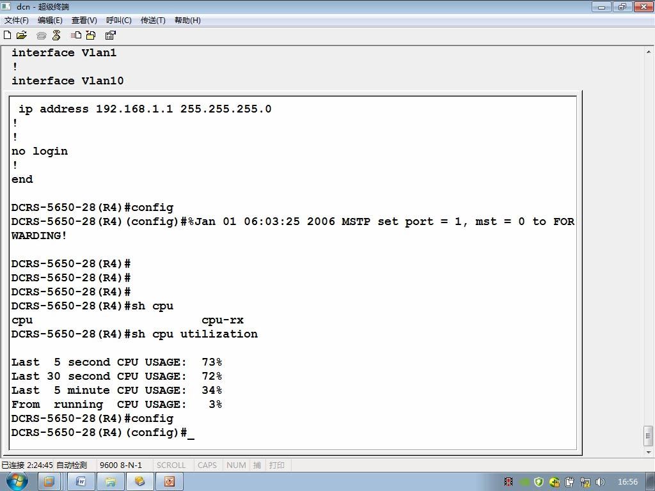Screen dimensions: 655x491
Task: Click the 已连接 2:24:45 status entry
Action: 27,465
